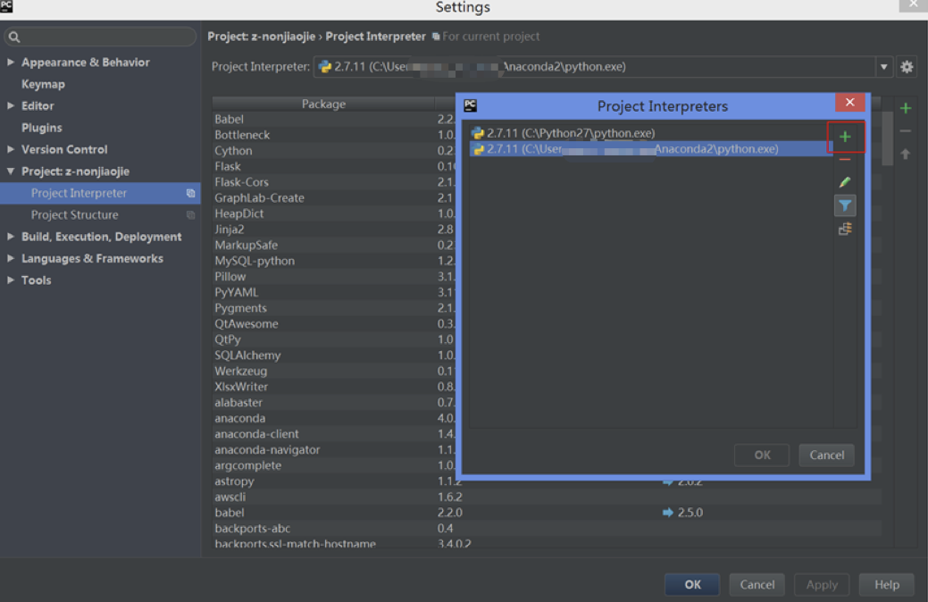Select the MarkupSafe package row
This screenshot has height=602, width=928.
pyautogui.click(x=334, y=245)
